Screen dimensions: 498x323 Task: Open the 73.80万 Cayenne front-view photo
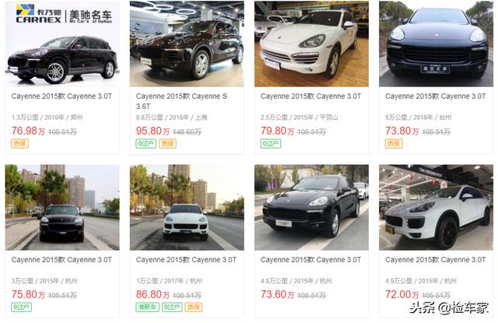point(436,44)
